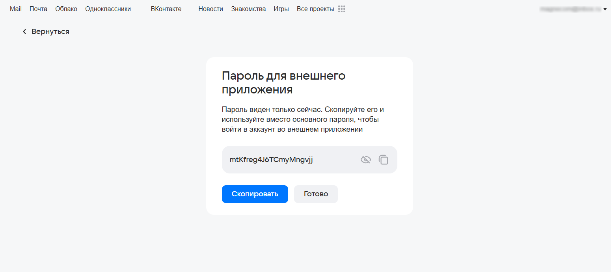Screen dimensions: 611x272
Task: Go to Облако in the top bar
Action: click(66, 9)
